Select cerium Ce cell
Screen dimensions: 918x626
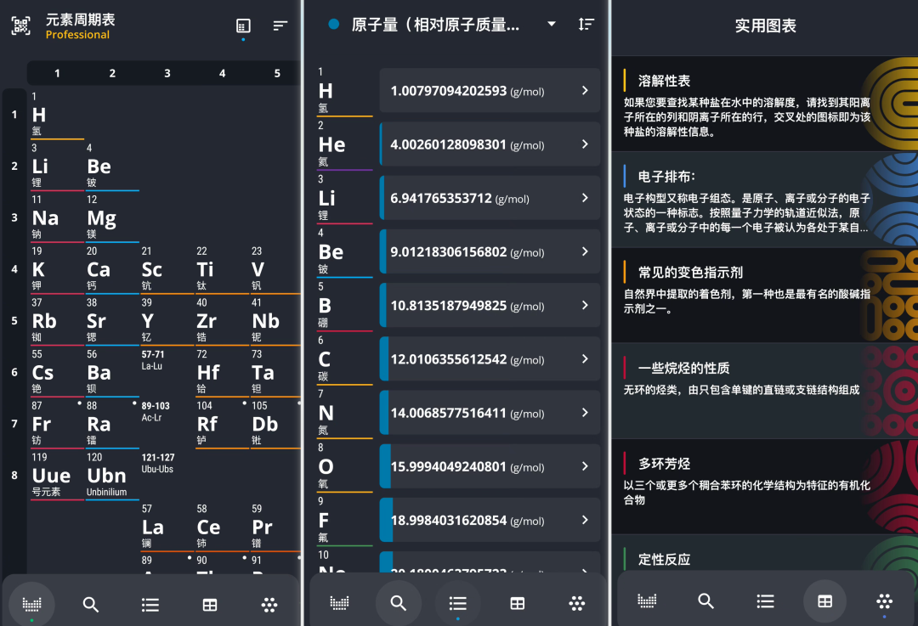click(x=222, y=527)
